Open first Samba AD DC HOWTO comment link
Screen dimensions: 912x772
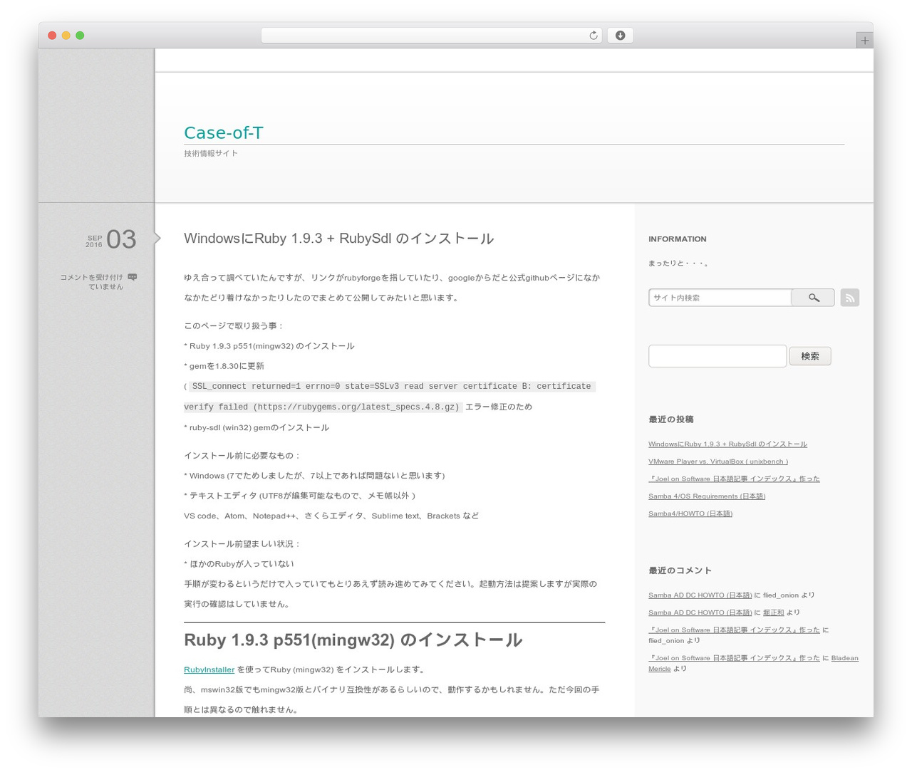[x=700, y=595]
